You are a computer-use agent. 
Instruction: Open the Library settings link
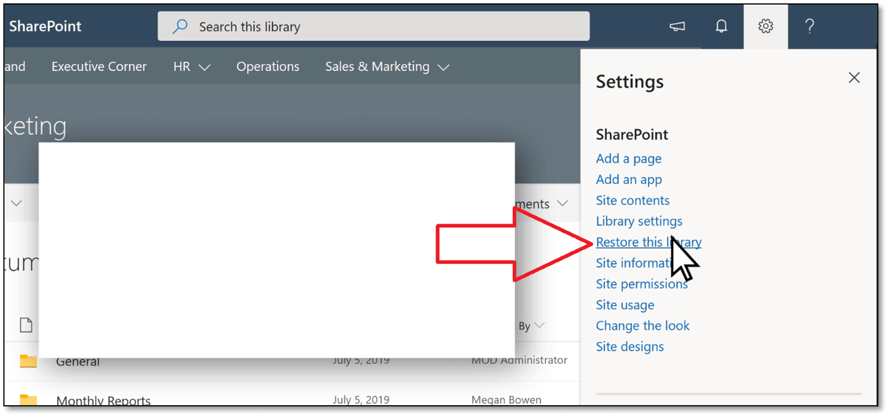[639, 222]
